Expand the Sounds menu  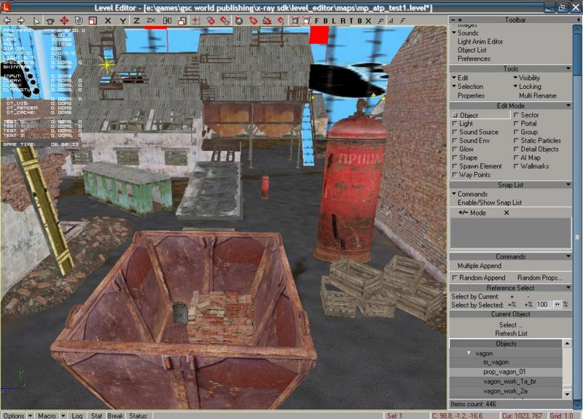point(465,33)
